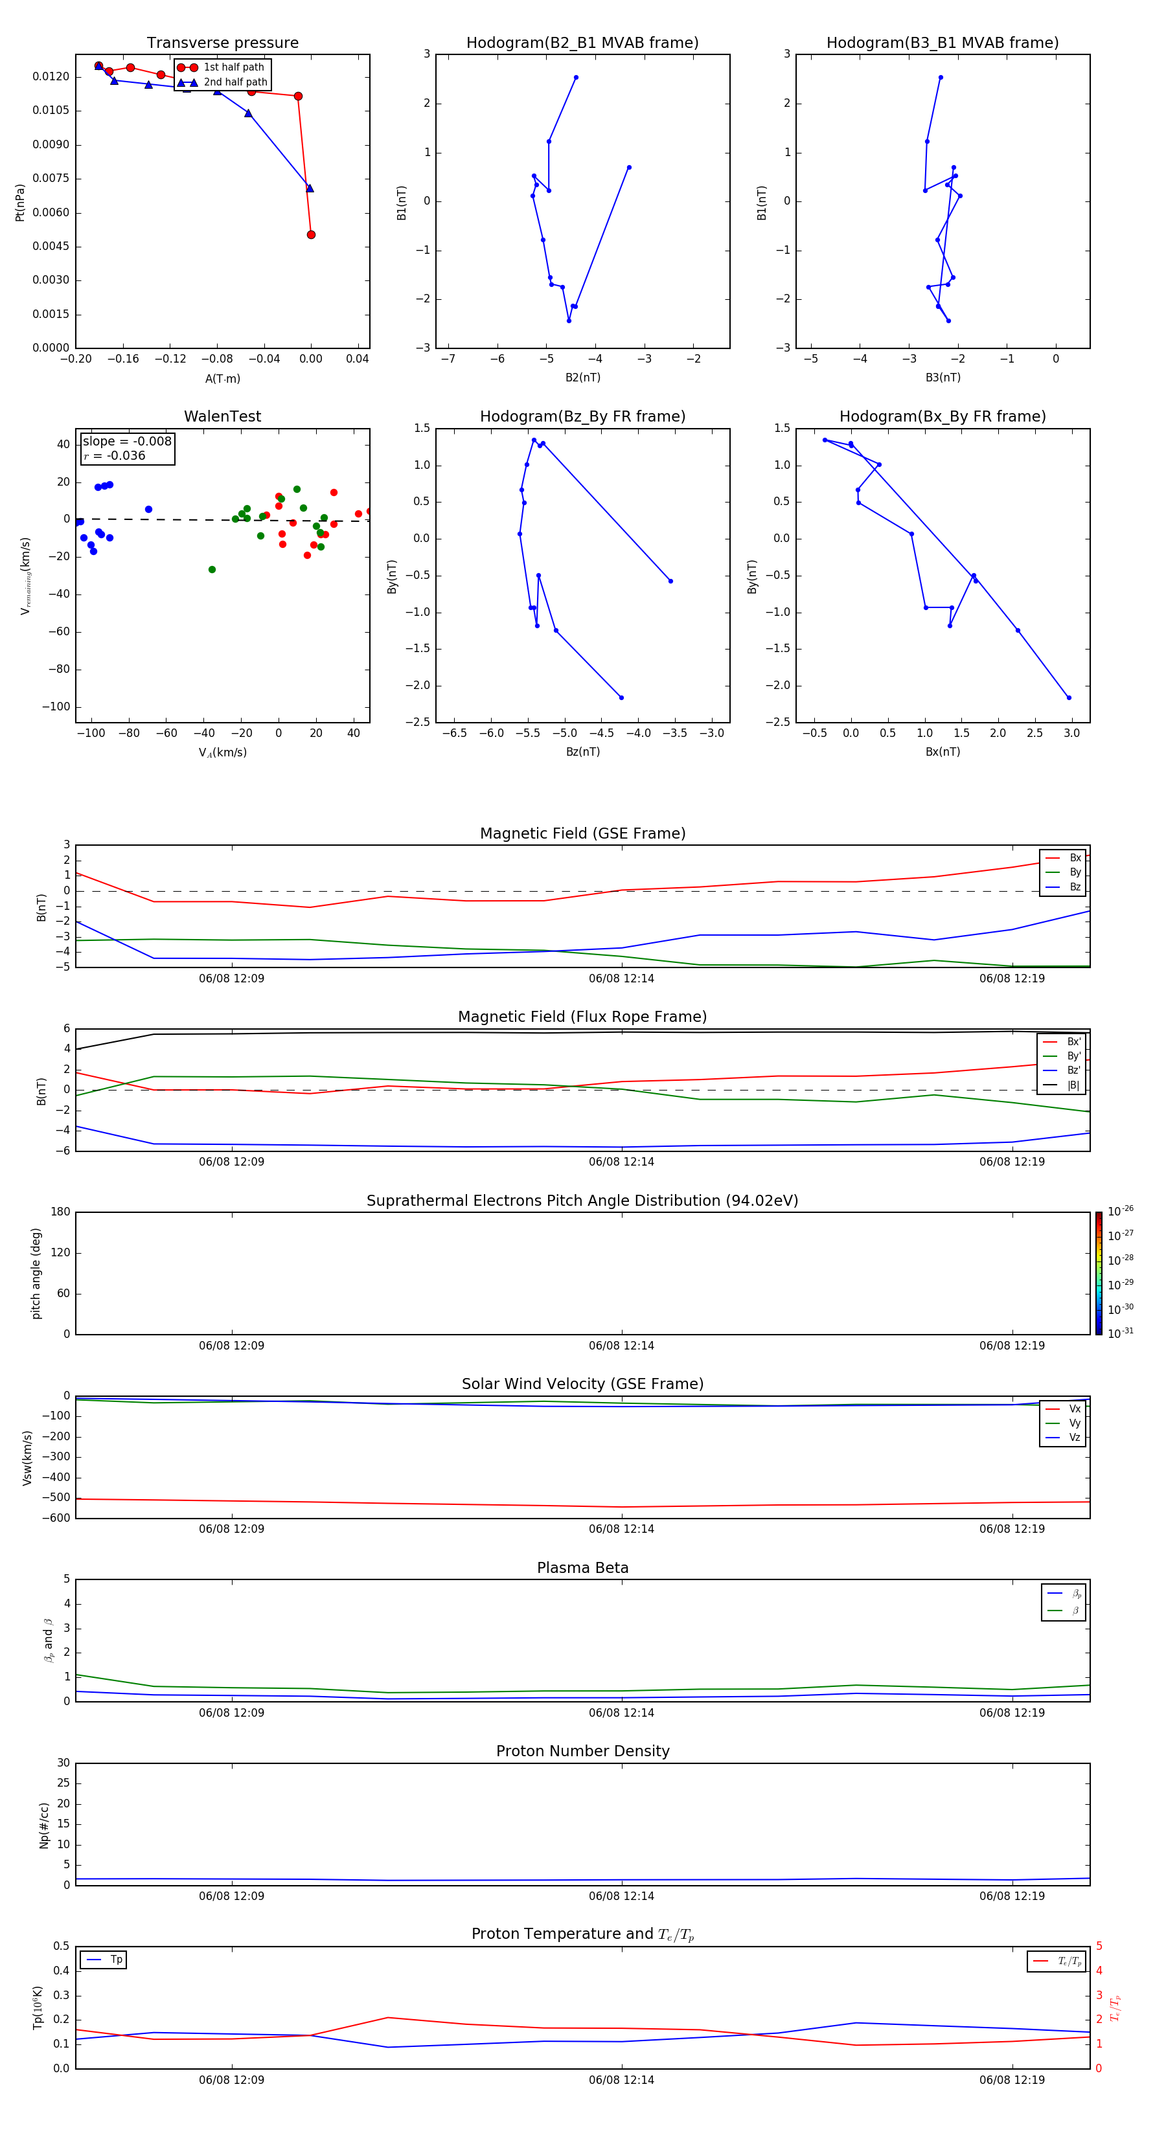
Task: Click the "Tp(10^6K)" left axis label
Action: click(38, 2008)
